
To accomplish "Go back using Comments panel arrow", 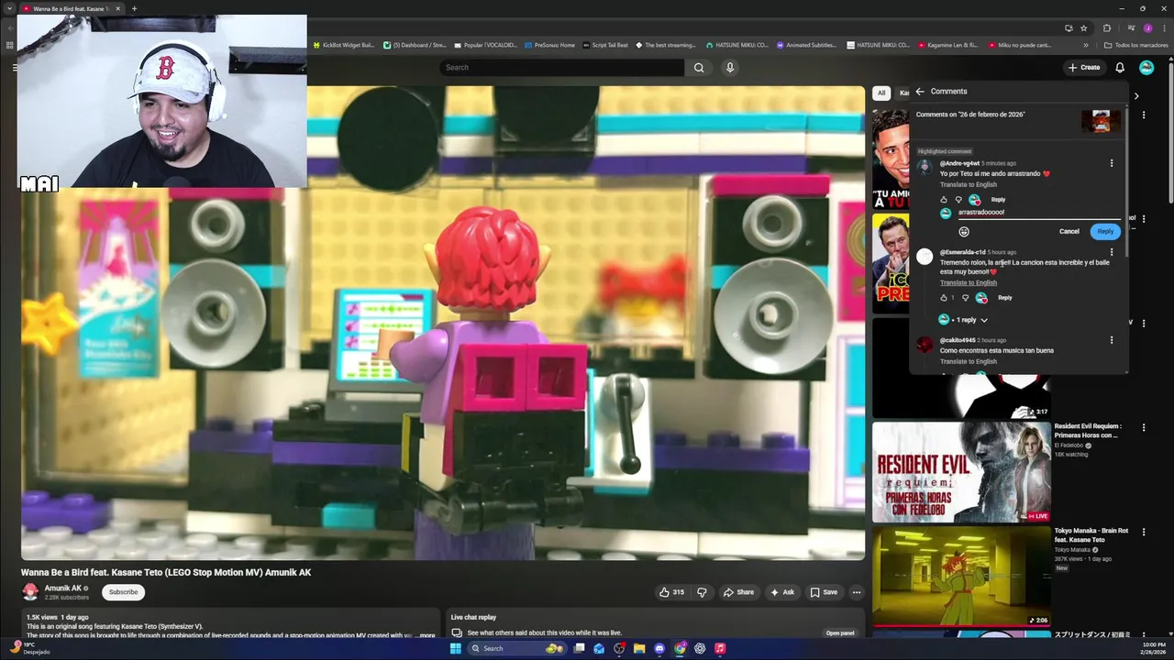I will [920, 92].
